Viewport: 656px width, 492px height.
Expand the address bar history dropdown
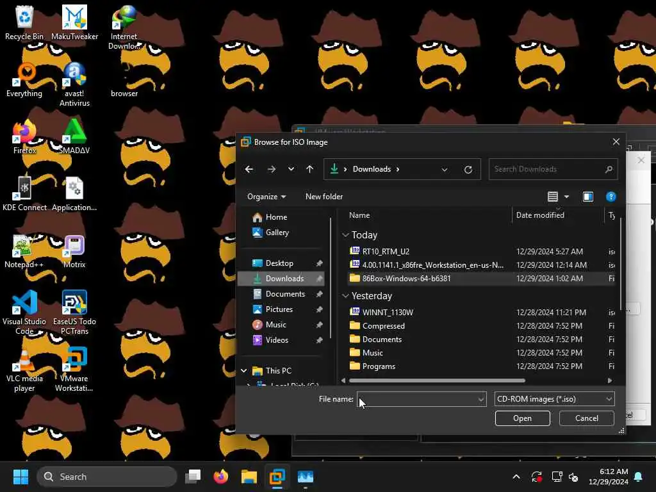[445, 169]
